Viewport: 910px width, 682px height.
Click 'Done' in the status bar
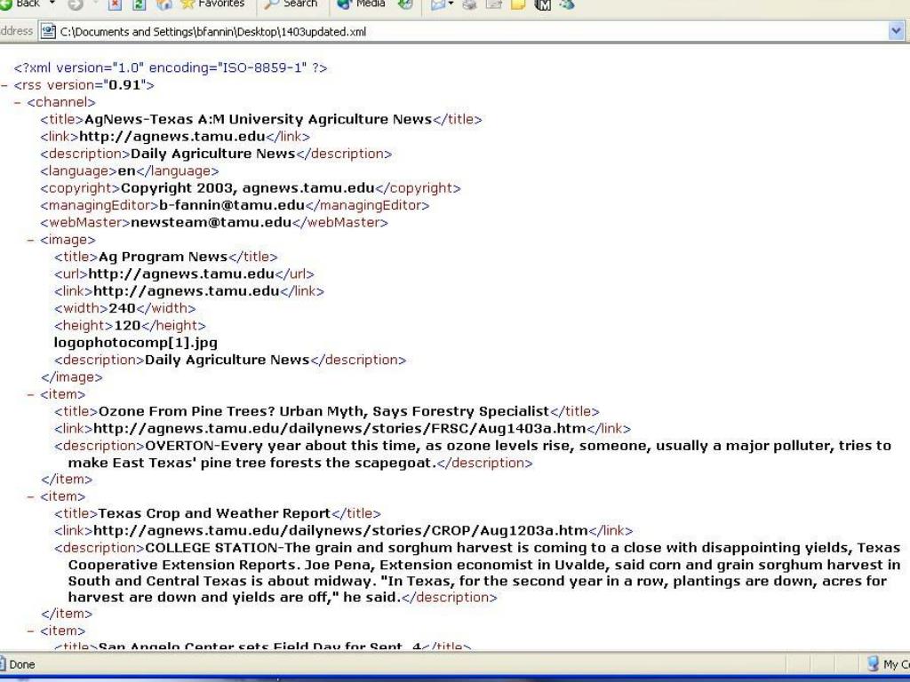[22, 664]
